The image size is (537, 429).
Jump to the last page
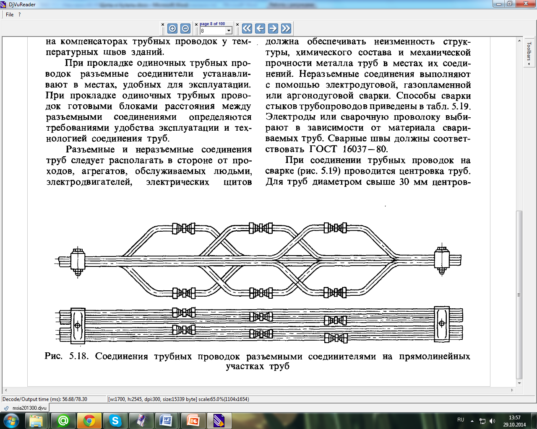(286, 28)
